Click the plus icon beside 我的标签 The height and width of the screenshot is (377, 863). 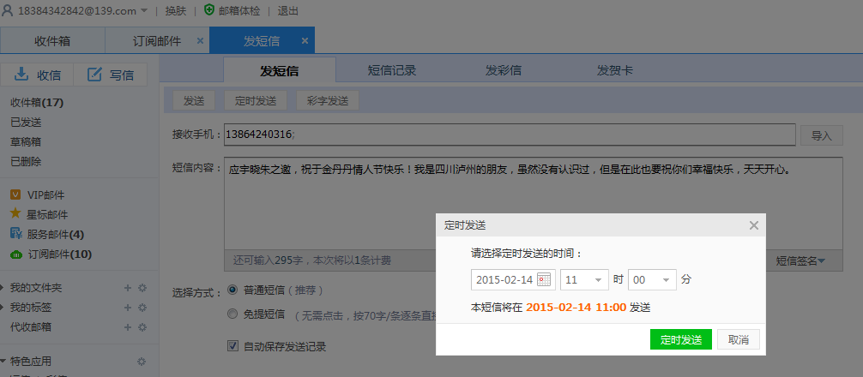tap(128, 307)
